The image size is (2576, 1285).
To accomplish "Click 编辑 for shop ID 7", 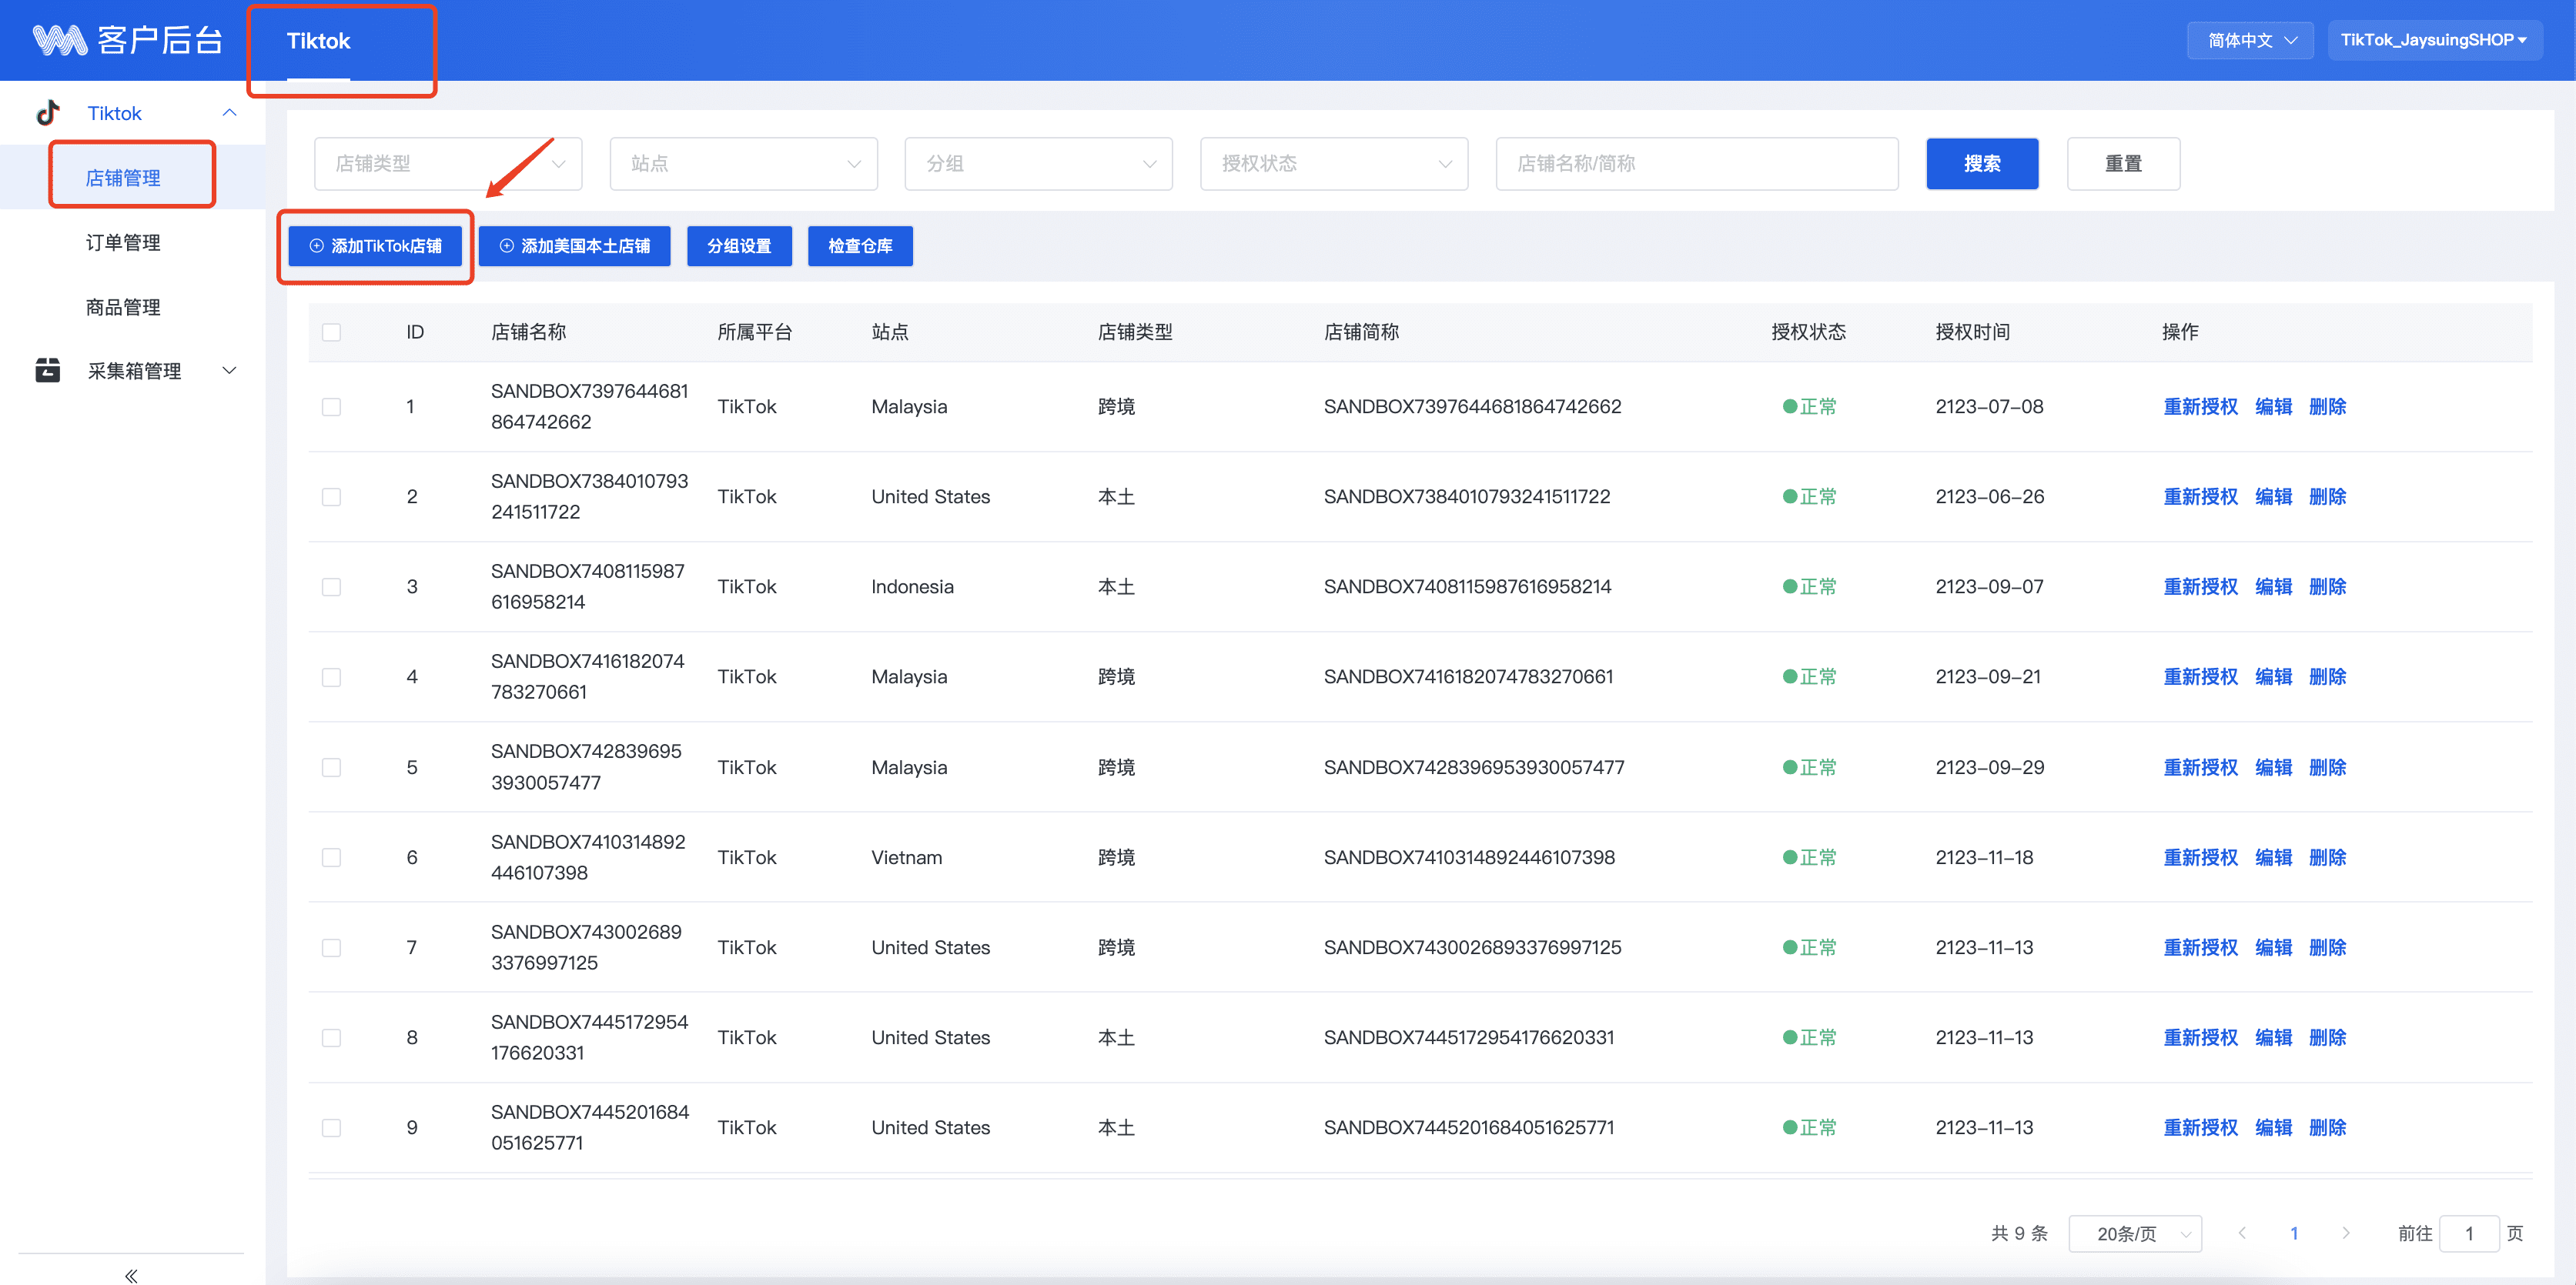I will pyautogui.click(x=2273, y=947).
